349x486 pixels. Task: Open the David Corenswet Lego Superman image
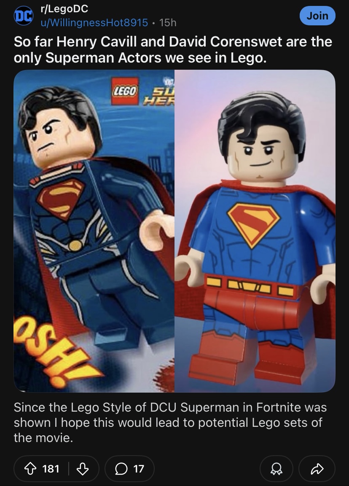pos(255,231)
